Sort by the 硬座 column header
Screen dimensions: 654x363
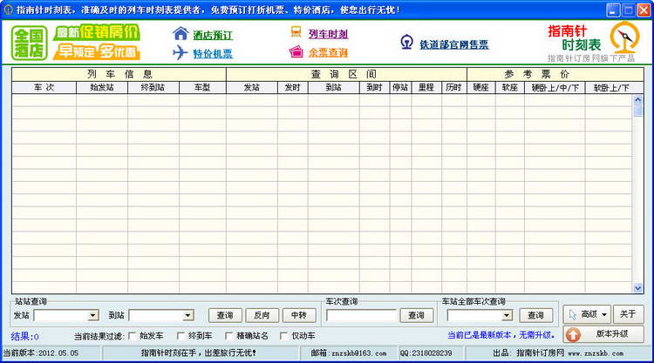(480, 87)
